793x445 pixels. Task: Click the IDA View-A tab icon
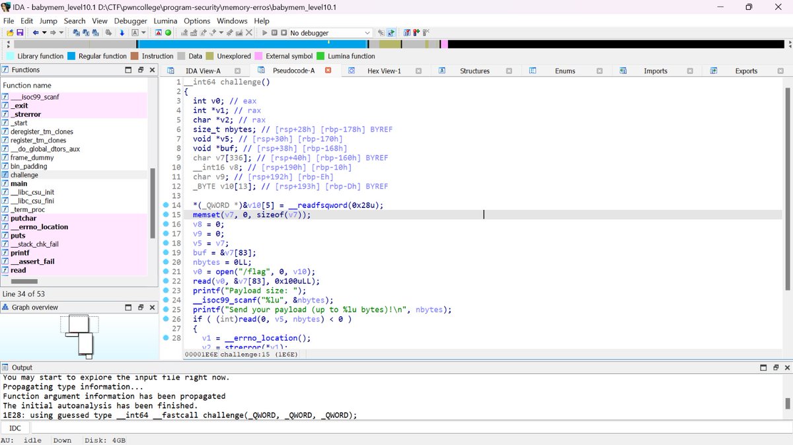tap(171, 71)
